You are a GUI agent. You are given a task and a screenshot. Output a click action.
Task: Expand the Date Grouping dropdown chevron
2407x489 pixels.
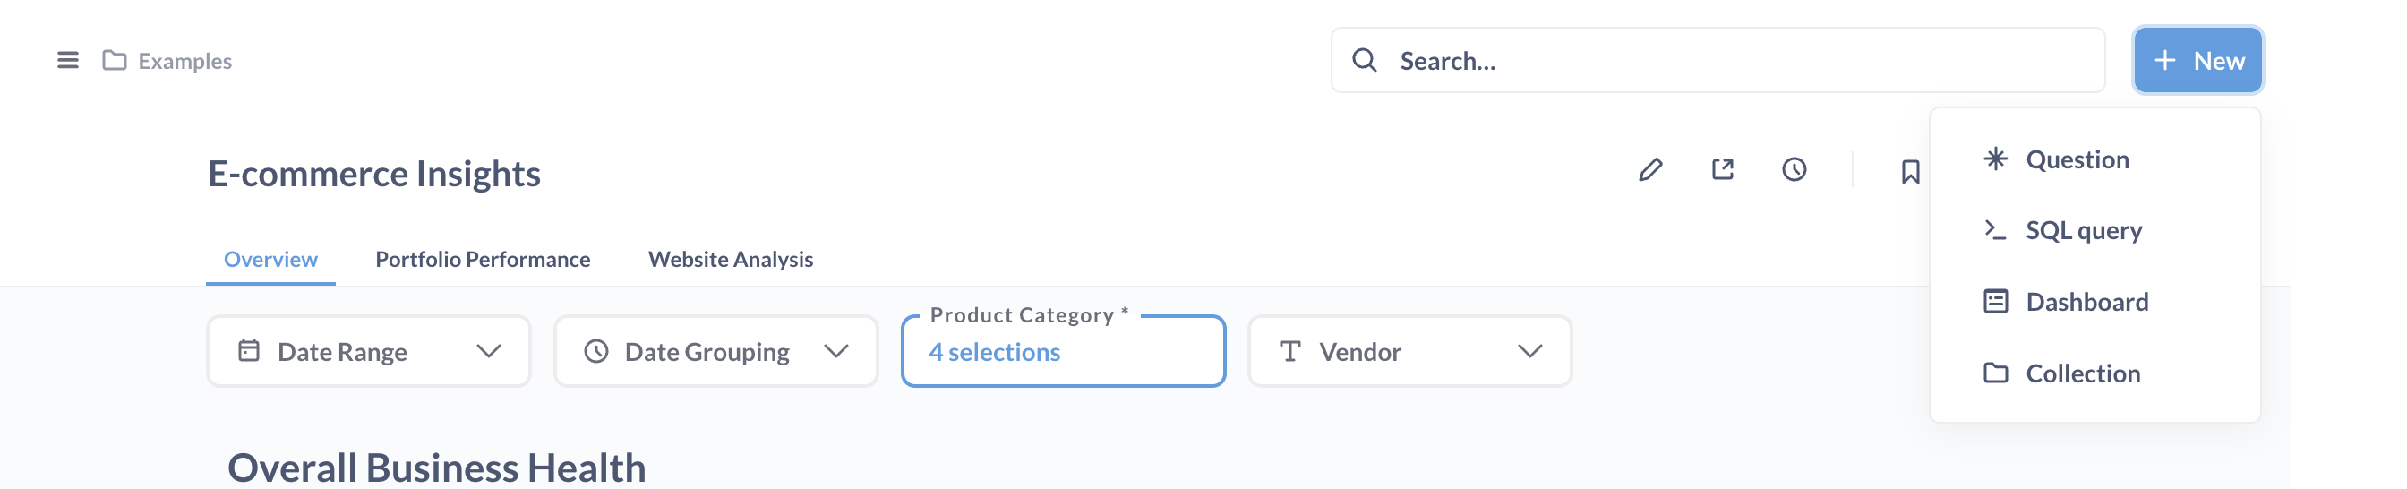coord(836,352)
